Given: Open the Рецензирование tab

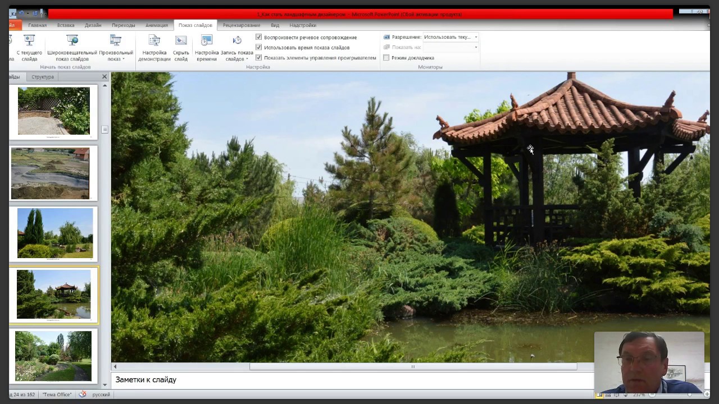Looking at the screenshot, I should point(242,25).
